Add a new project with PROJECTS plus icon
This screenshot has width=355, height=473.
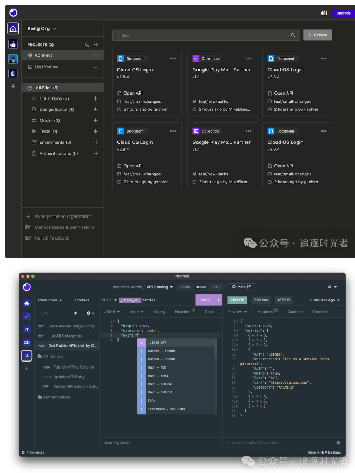(x=96, y=44)
